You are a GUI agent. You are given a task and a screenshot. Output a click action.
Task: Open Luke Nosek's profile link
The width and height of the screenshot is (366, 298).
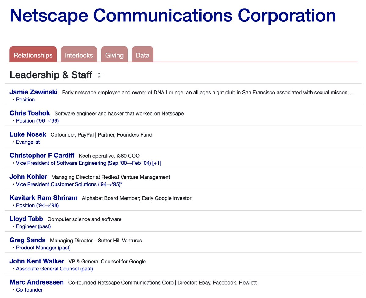(28, 134)
